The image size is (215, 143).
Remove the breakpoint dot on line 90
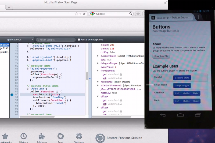(12, 95)
